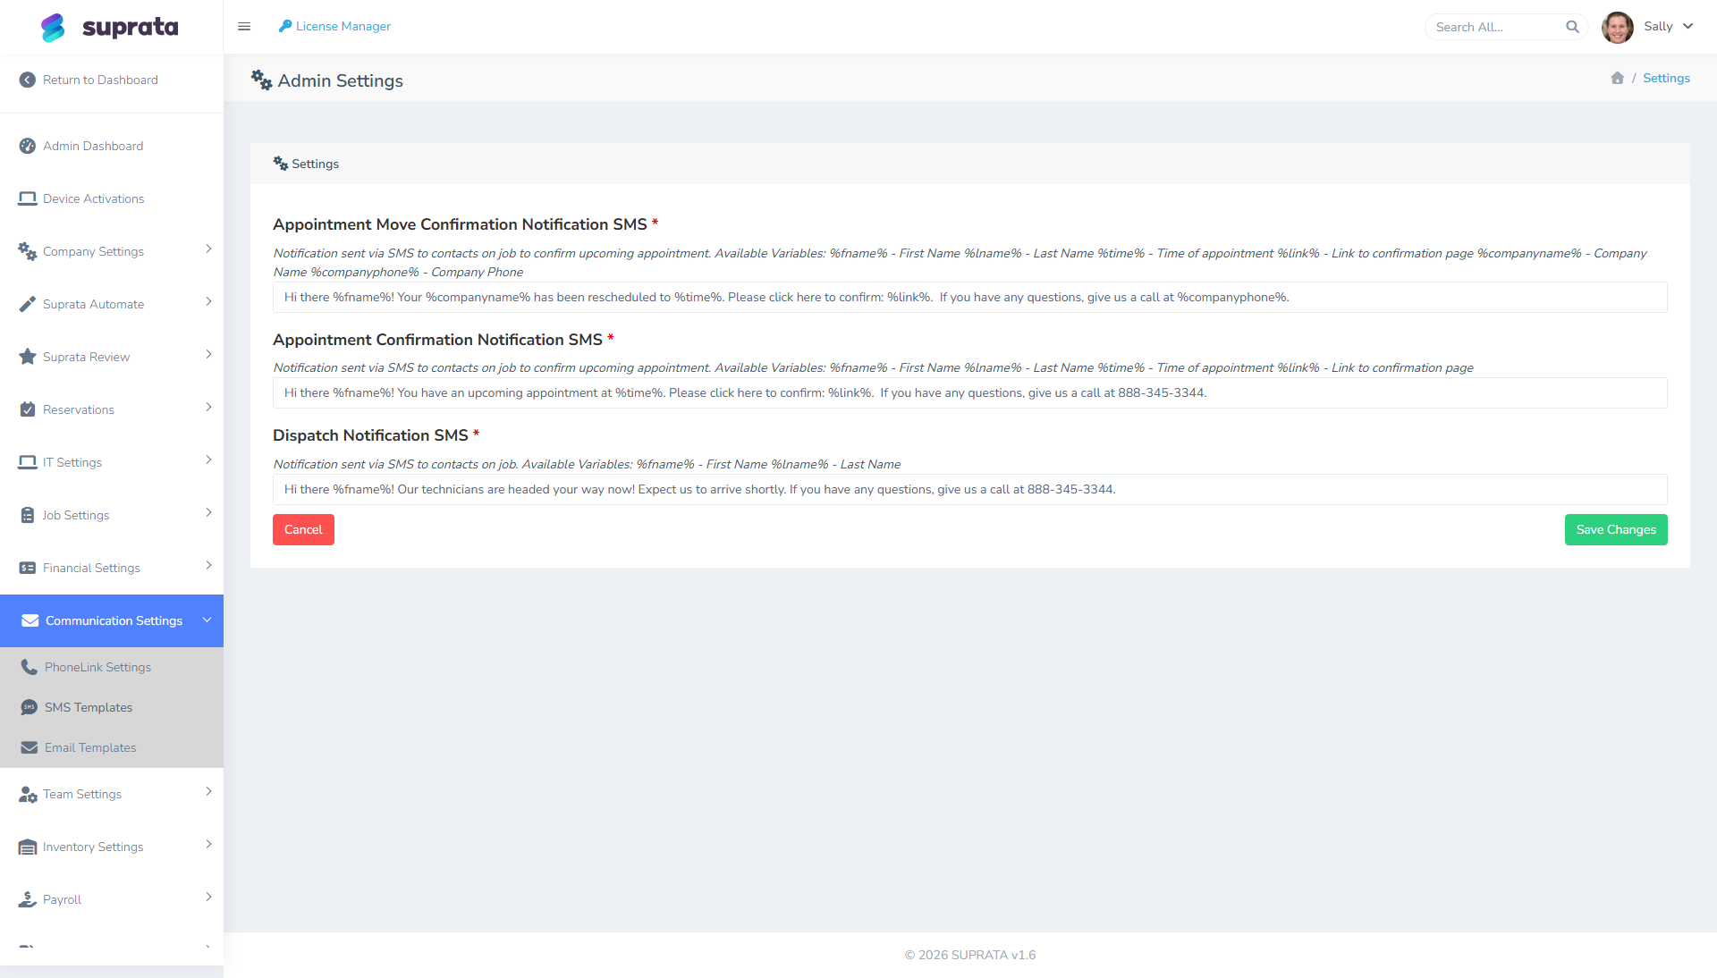Open Admin Dashboard menu item
The height and width of the screenshot is (978, 1717).
[112, 146]
